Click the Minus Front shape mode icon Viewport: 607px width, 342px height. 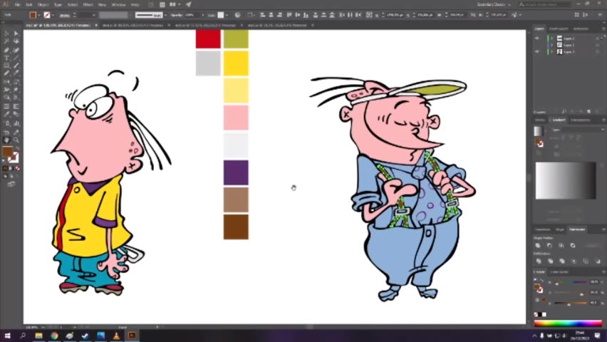(550, 246)
